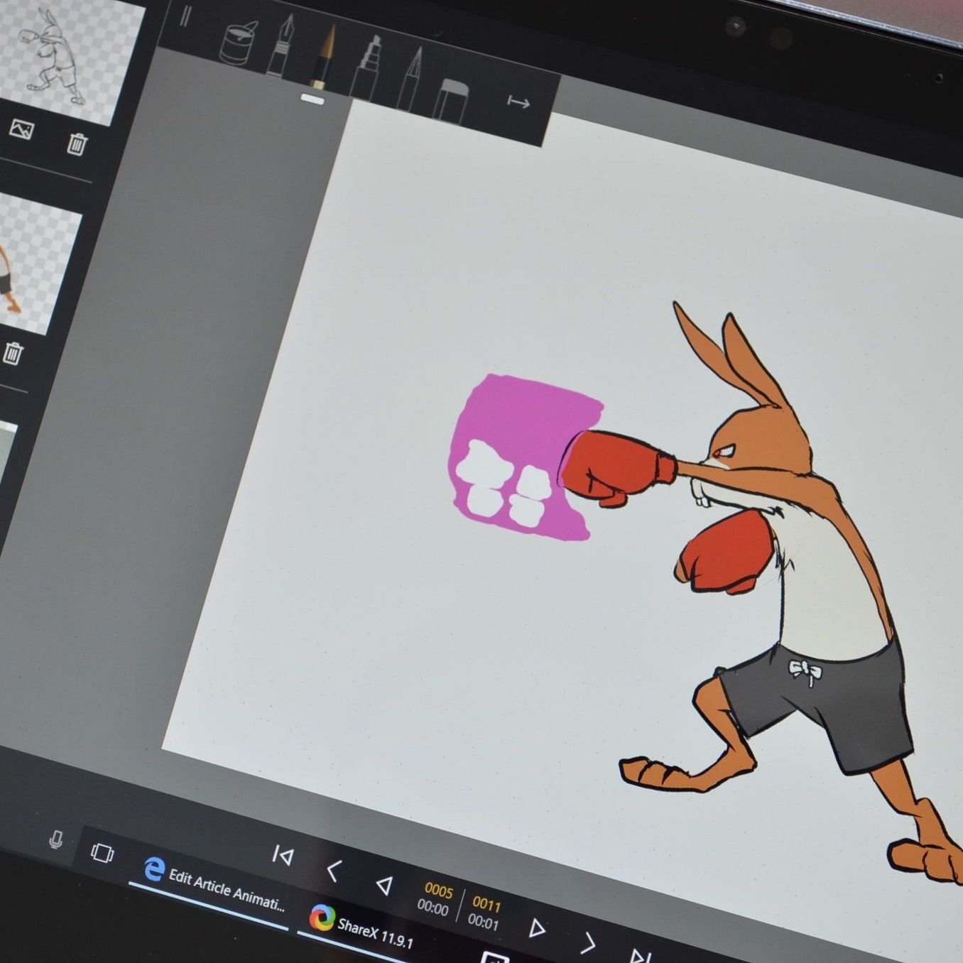
Task: Open the image icon under the sketch layer
Action: tap(22, 129)
